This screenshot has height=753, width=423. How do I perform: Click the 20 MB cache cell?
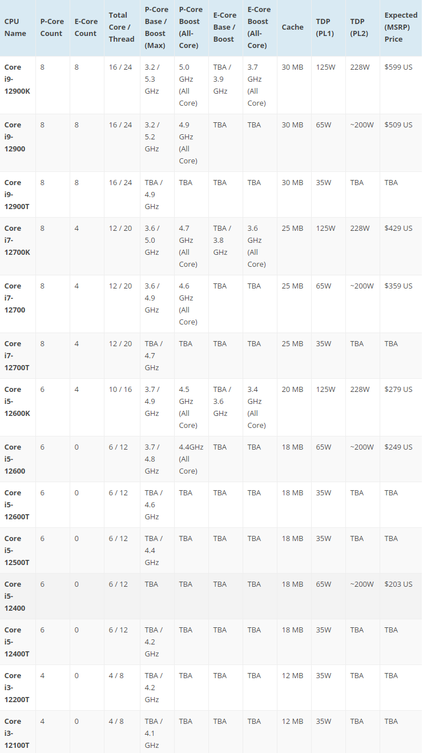(x=292, y=390)
